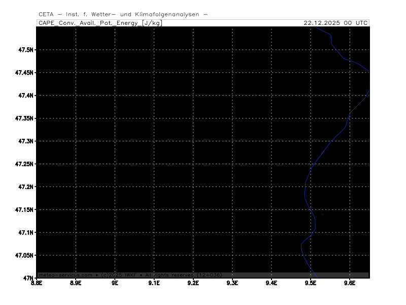This screenshot has width=406, height=305.
Task: Click the 47.5N latitude axis label
Action: coord(25,50)
